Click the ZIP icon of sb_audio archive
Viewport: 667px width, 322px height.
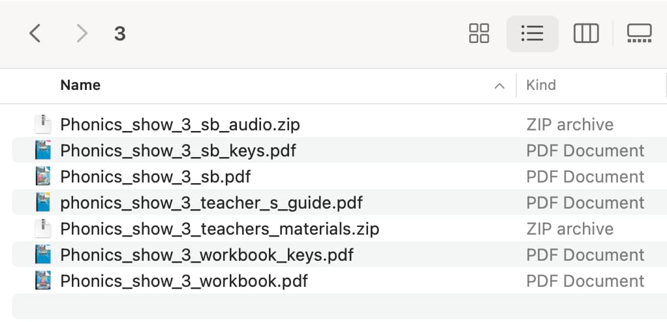tap(42, 124)
